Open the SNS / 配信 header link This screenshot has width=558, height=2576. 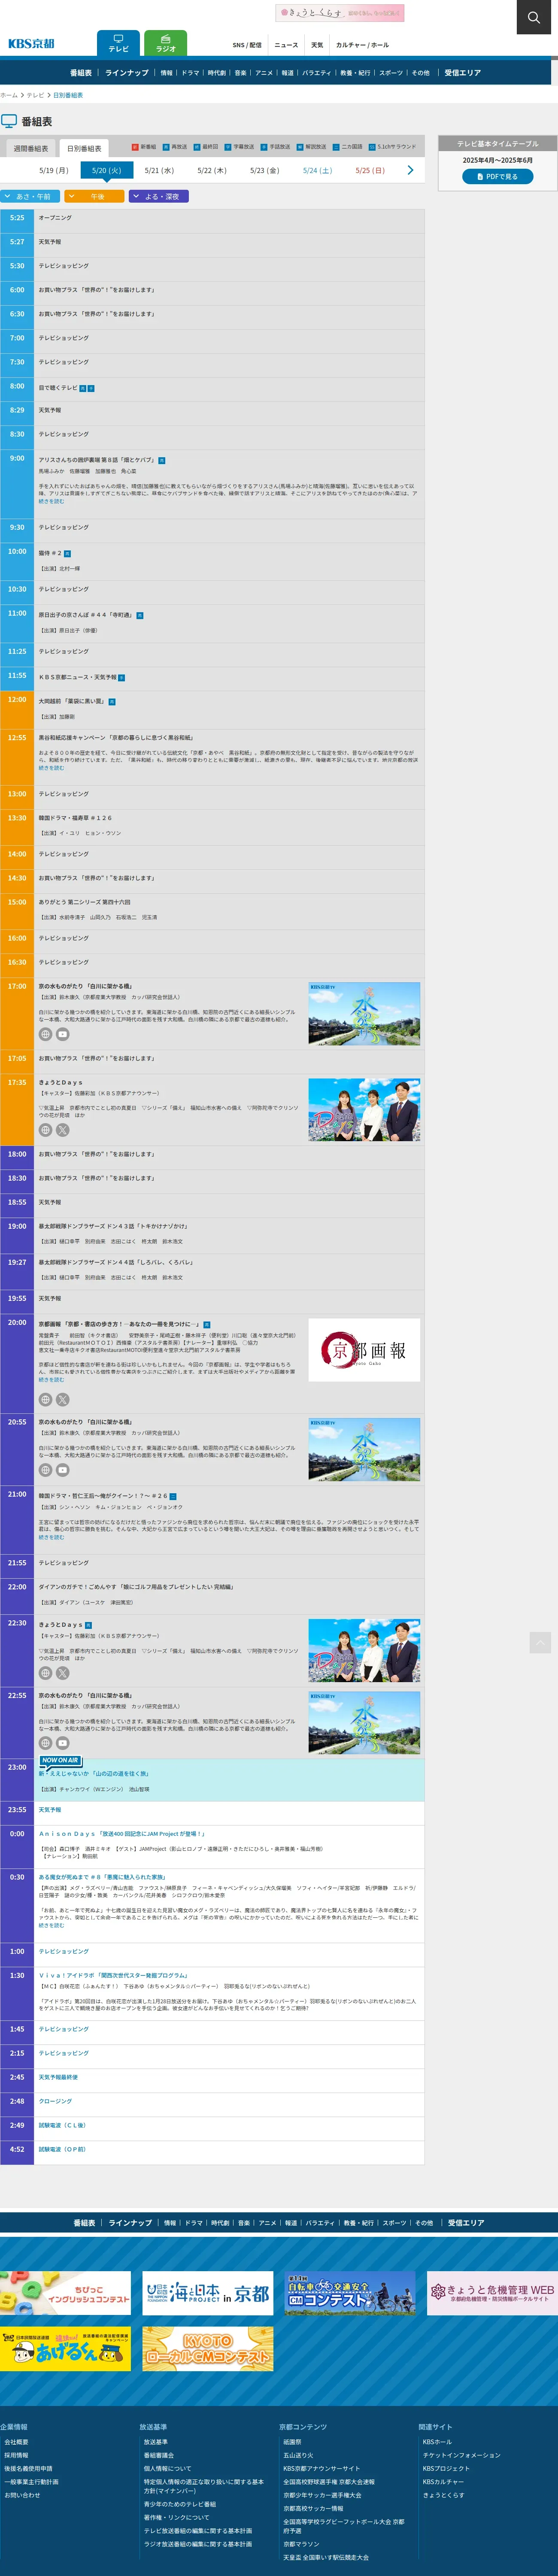coord(247,45)
